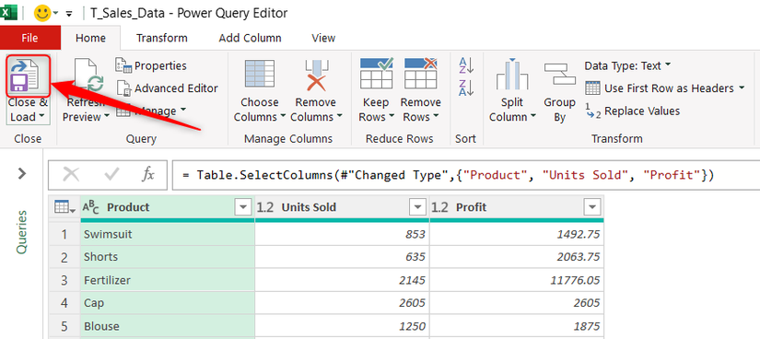The image size is (760, 339).
Task: Click the Blouse cell
Action: (168, 325)
